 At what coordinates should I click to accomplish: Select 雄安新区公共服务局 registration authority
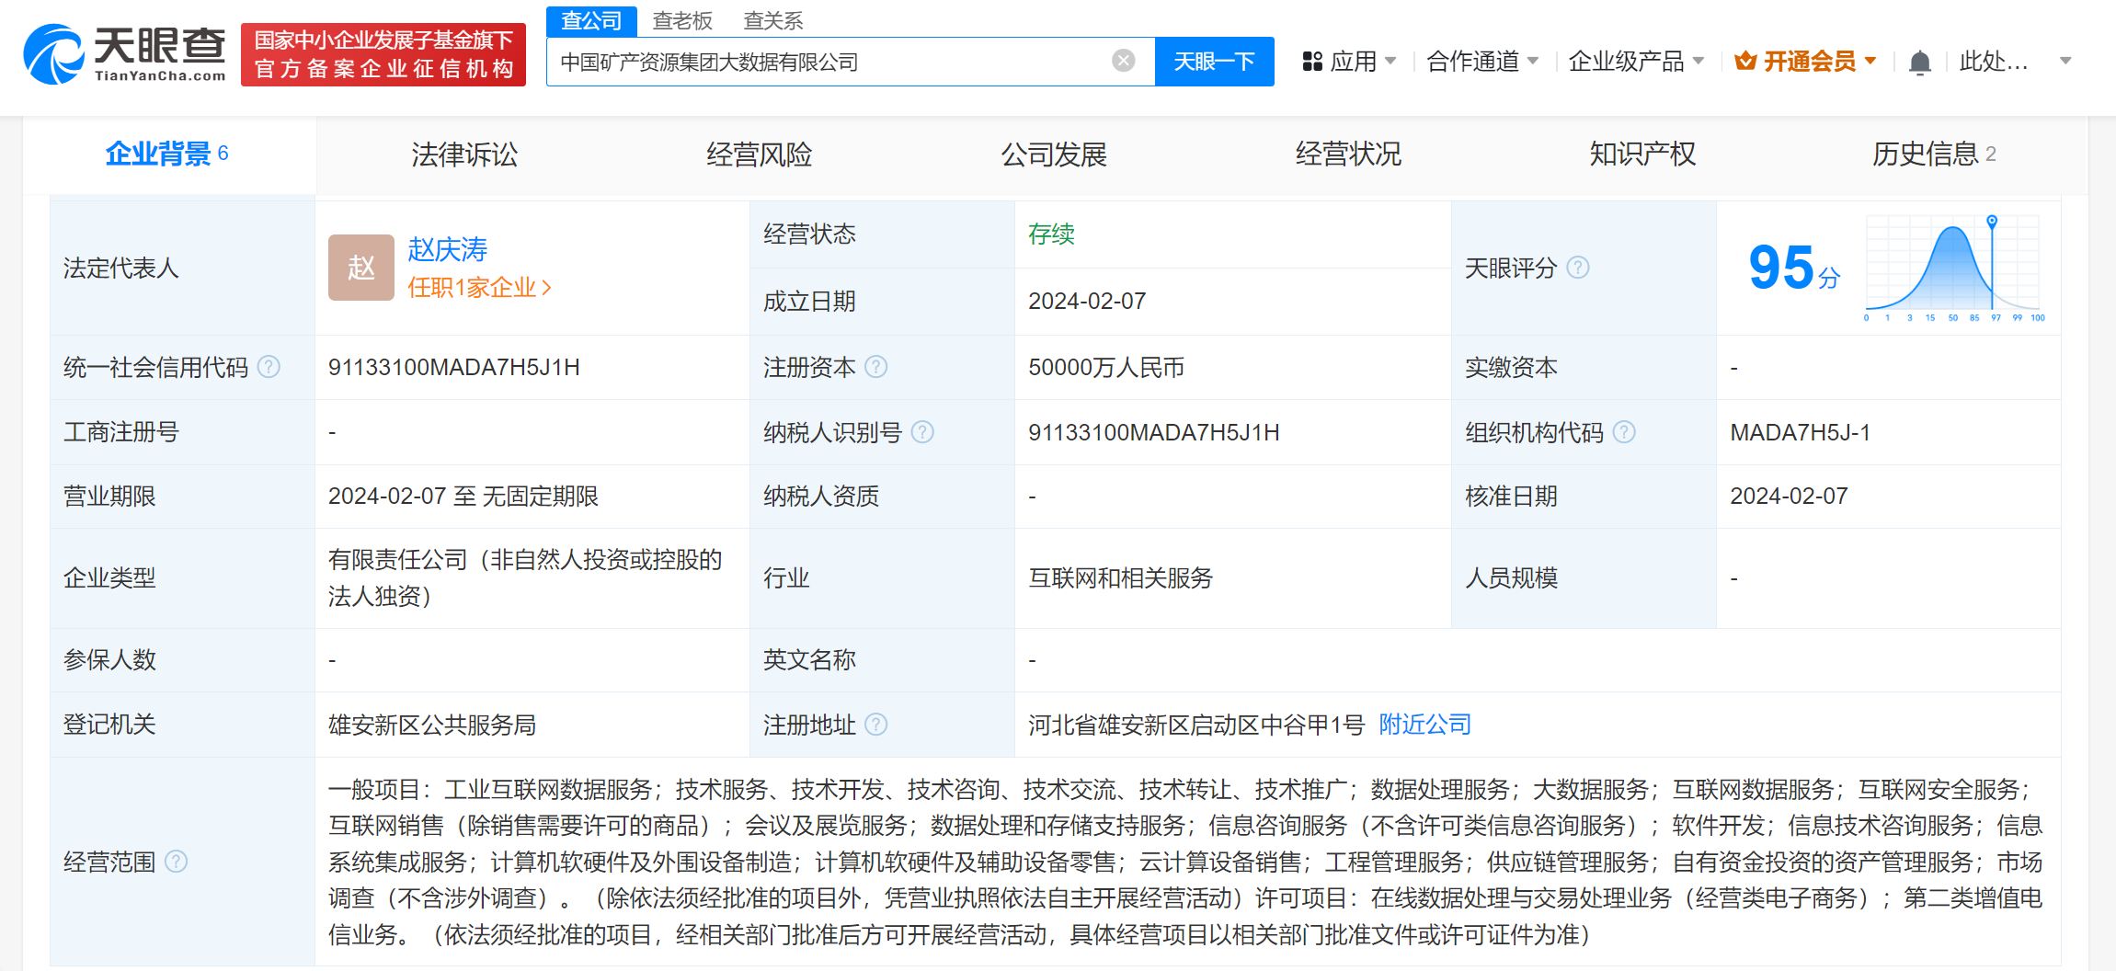coord(432,725)
